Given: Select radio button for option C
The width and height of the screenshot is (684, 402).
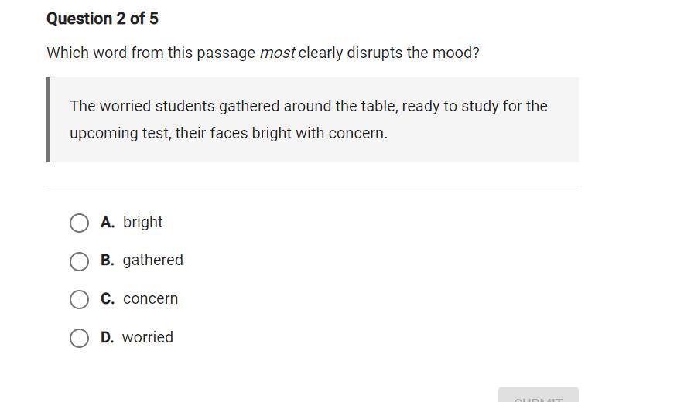Looking at the screenshot, I should click(x=79, y=299).
